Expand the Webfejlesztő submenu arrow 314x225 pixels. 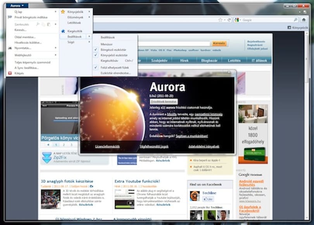click(55, 55)
